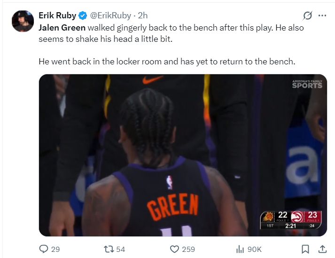Screen dimensions: 335x258
Task: Click the 54 reposts count
Action: [x=120, y=249]
